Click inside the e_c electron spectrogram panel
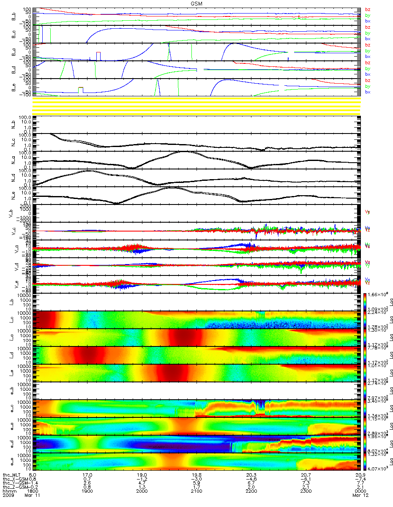The image size is (393, 507). pyautogui.click(x=196, y=409)
